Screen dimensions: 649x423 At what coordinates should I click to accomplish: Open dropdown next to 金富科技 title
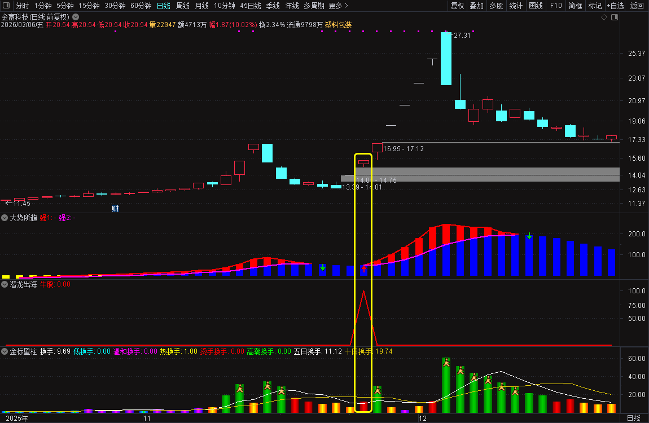(x=76, y=17)
